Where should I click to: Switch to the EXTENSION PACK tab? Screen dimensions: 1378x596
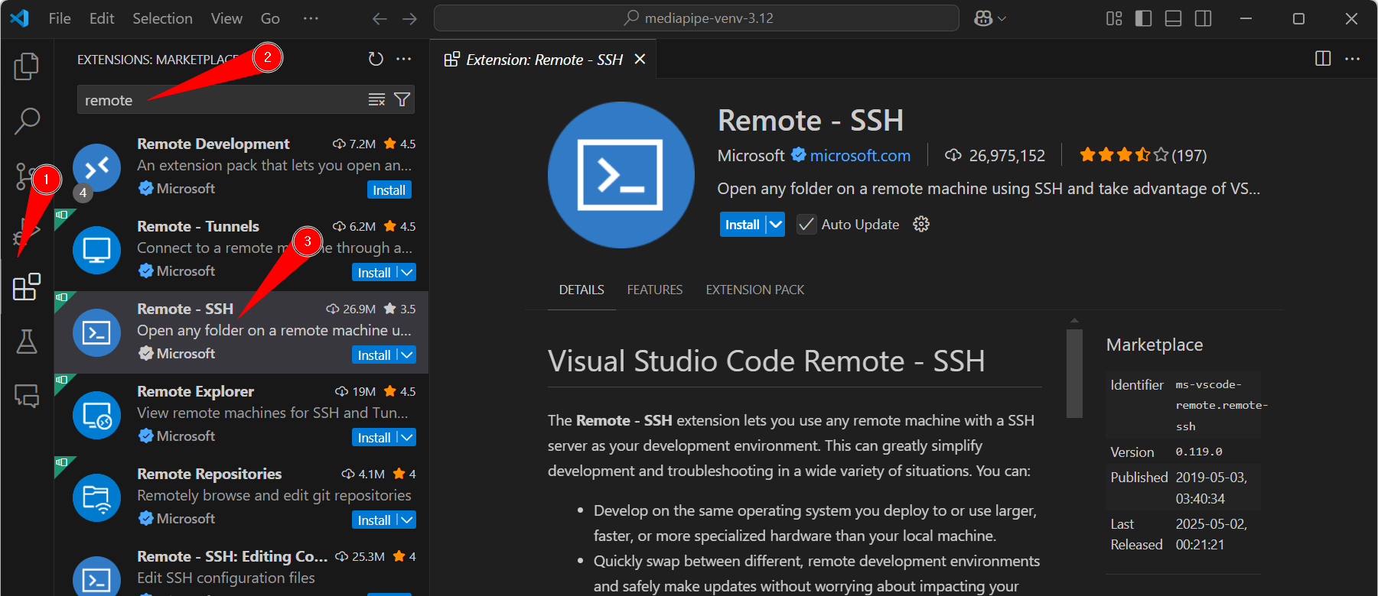click(755, 290)
